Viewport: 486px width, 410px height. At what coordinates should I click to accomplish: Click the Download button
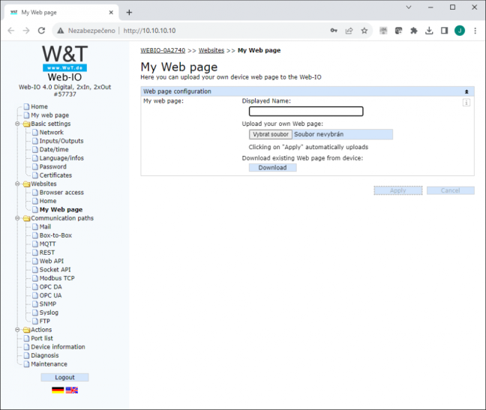click(x=273, y=168)
